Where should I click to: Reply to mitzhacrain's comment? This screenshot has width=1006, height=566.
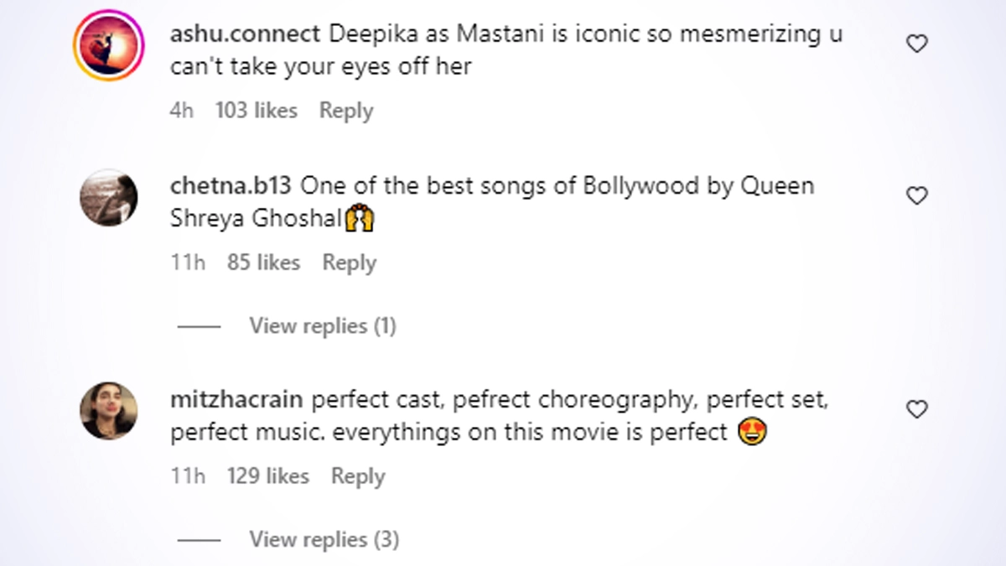click(x=357, y=476)
